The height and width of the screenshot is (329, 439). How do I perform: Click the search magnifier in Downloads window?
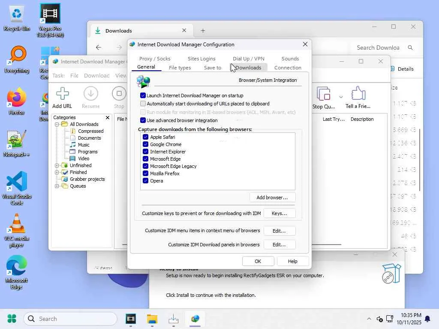coord(410,48)
